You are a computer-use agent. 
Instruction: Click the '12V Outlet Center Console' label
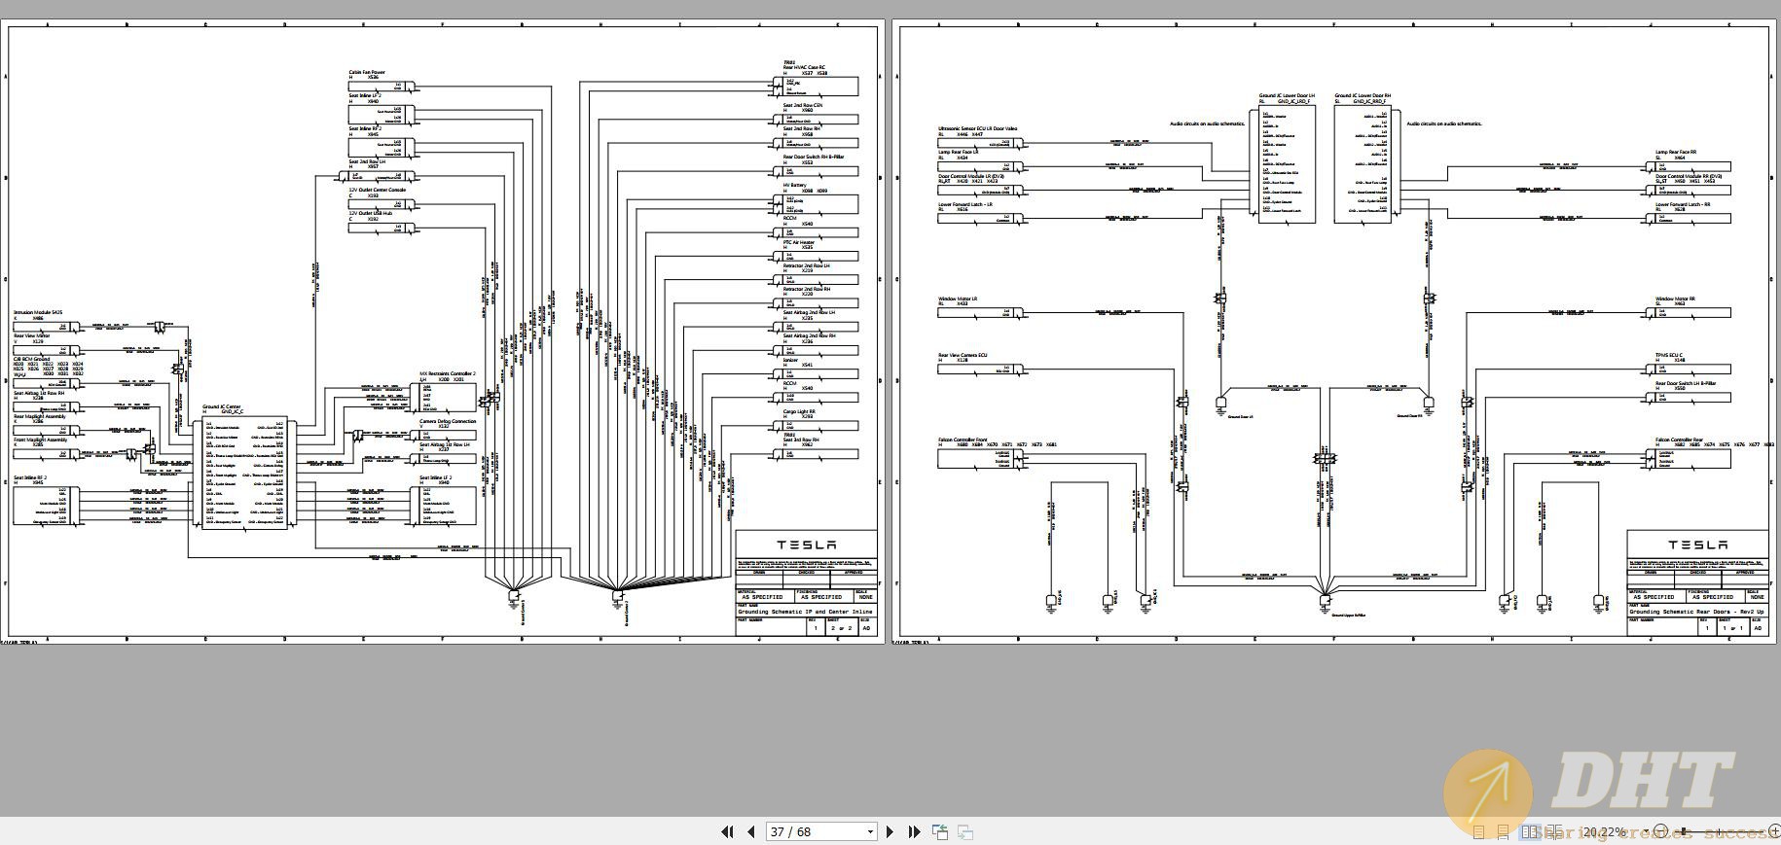378,191
